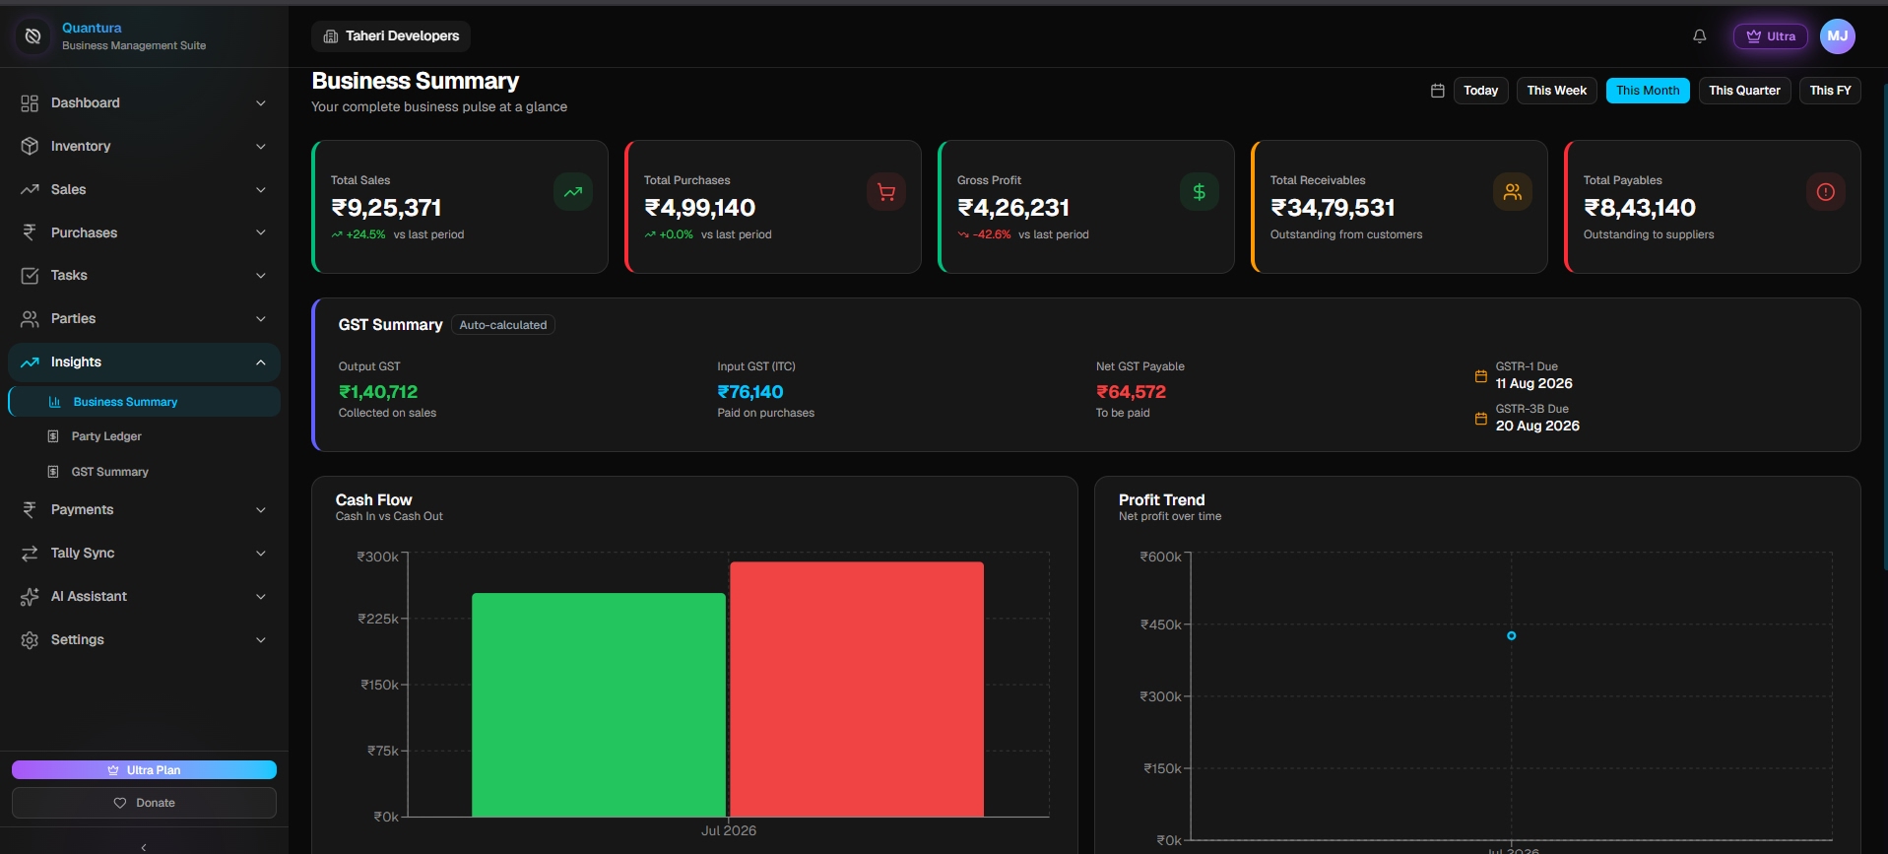Click the green Cash In bar
The height and width of the screenshot is (854, 1888).
pos(599,705)
